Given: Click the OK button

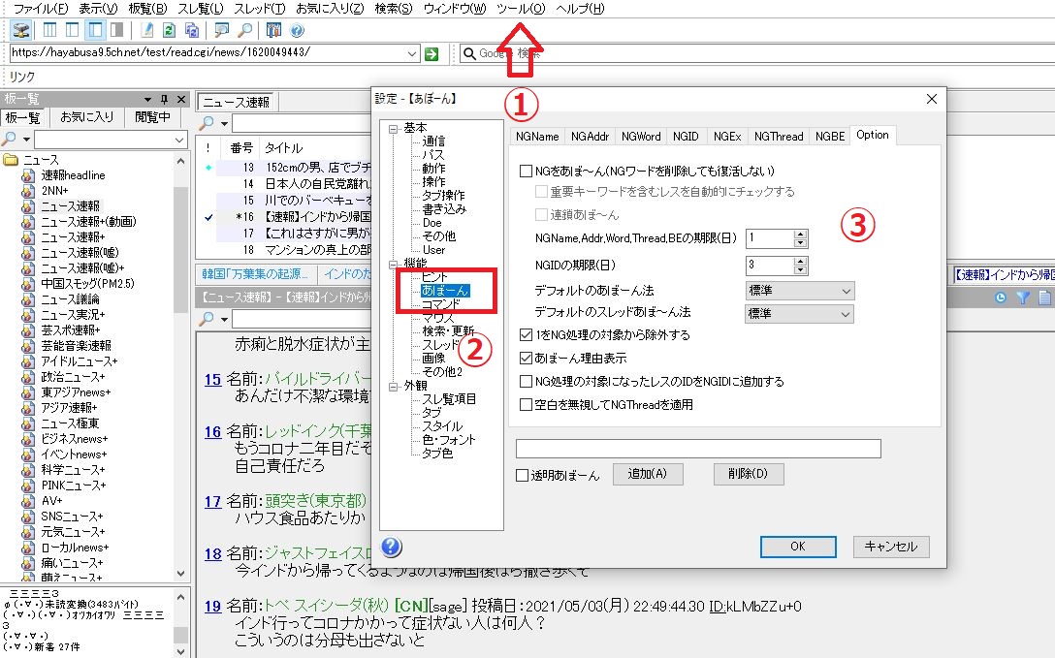Looking at the screenshot, I should click(798, 547).
